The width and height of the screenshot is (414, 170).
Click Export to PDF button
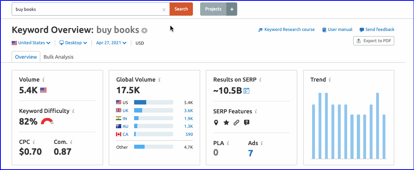374,41
